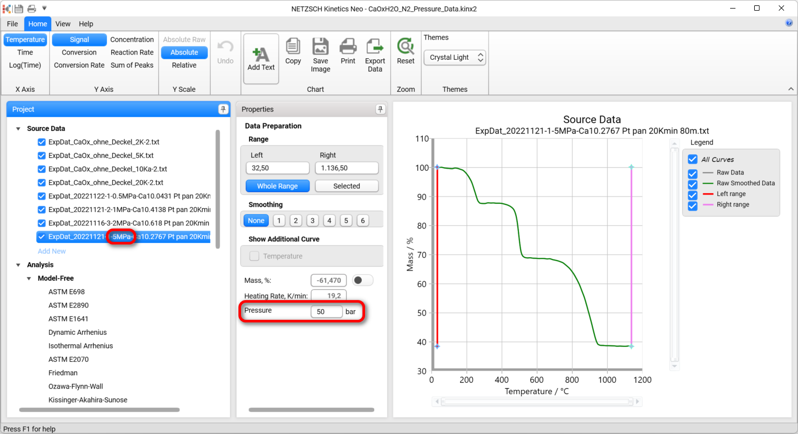Open help via the question mark icon

pos(789,23)
